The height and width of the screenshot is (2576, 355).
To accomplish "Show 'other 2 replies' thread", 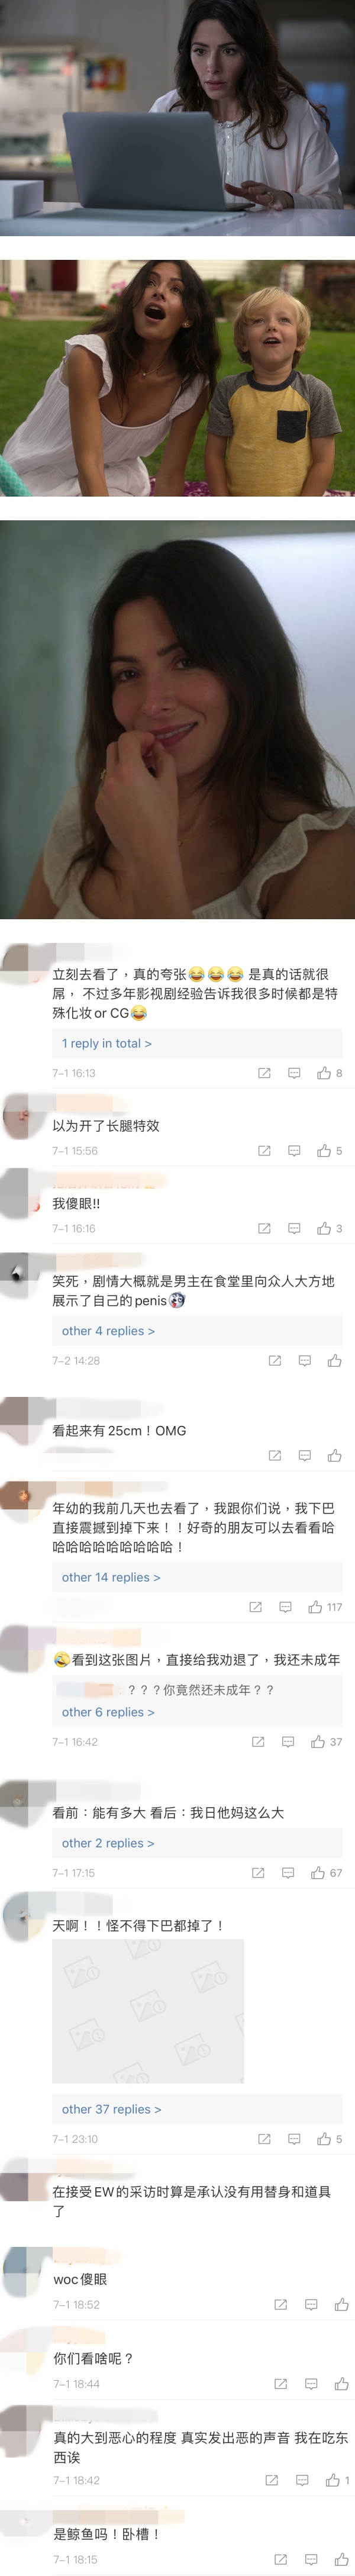I will (x=108, y=1843).
